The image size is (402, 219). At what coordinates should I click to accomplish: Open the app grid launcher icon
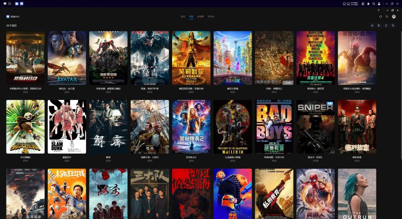pyautogui.click(x=10, y=4)
